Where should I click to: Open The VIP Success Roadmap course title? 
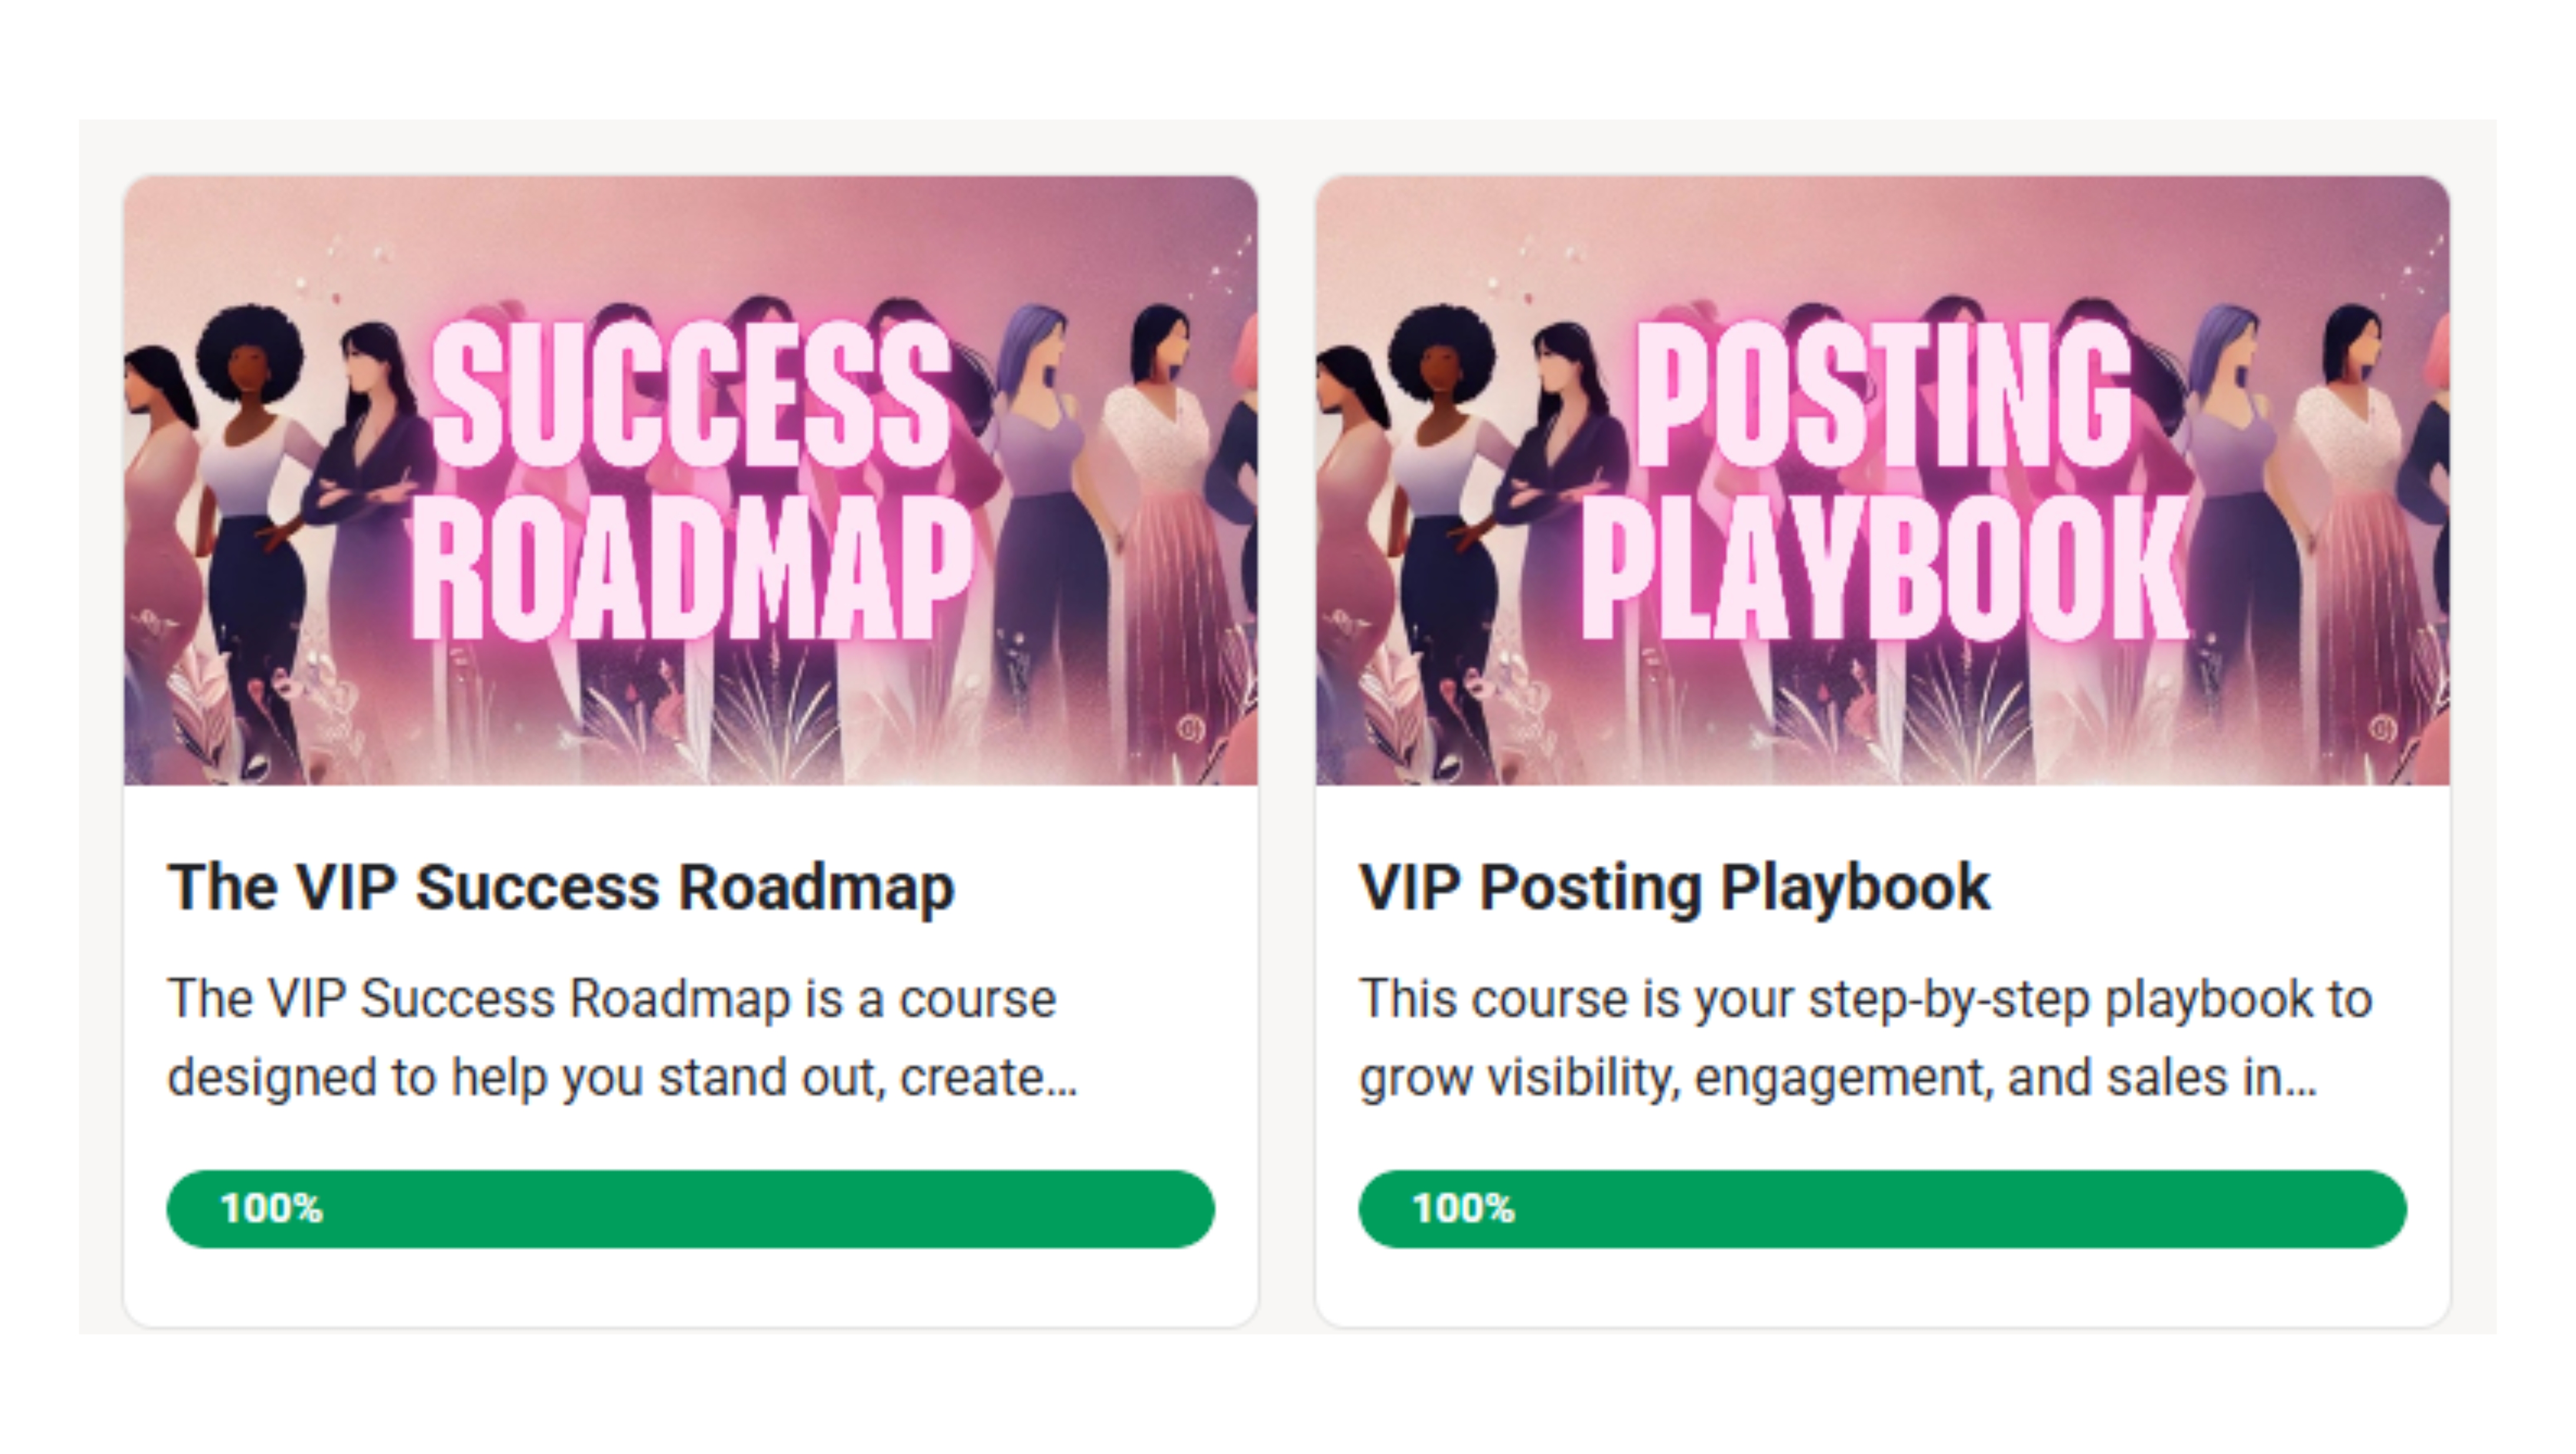[560, 887]
